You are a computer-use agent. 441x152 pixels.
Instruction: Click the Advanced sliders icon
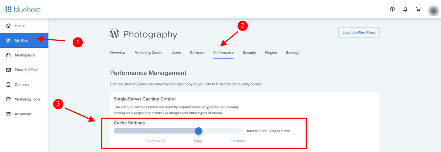[x=8, y=114]
